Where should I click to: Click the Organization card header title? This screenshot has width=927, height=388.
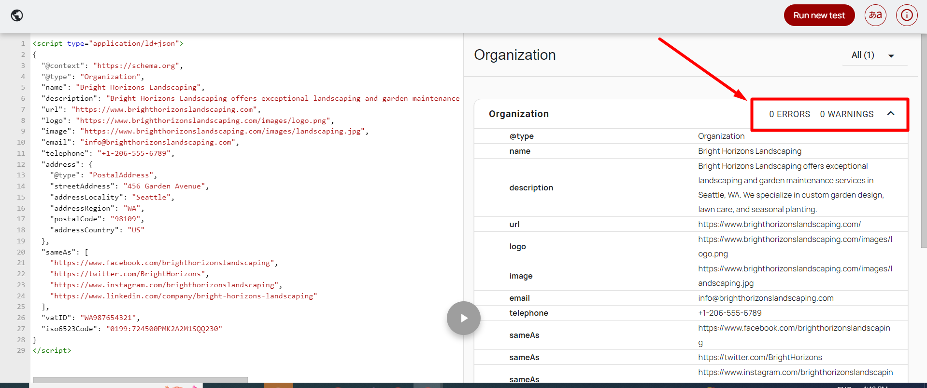point(519,114)
